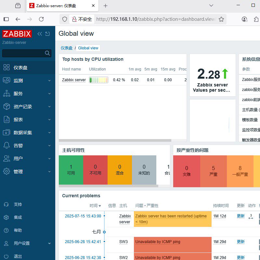Click the 服务 services hierarchy icon

[x=6, y=93]
